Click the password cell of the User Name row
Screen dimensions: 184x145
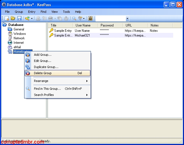[104, 30]
